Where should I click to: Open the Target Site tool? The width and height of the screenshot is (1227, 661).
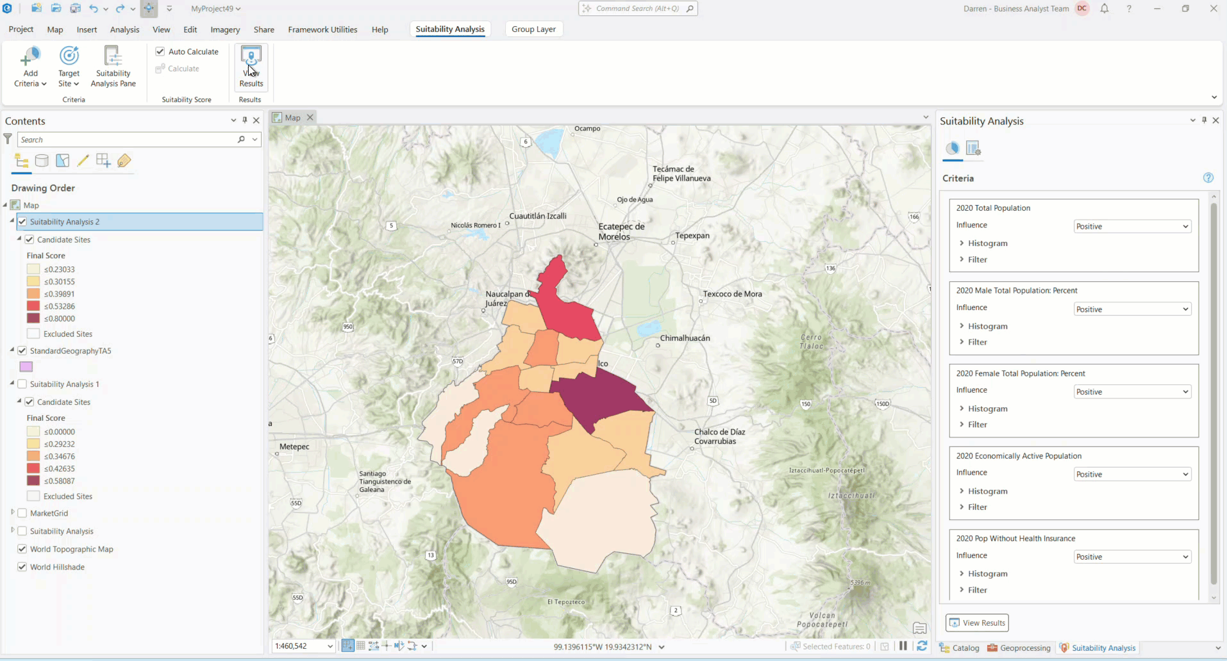point(69,57)
